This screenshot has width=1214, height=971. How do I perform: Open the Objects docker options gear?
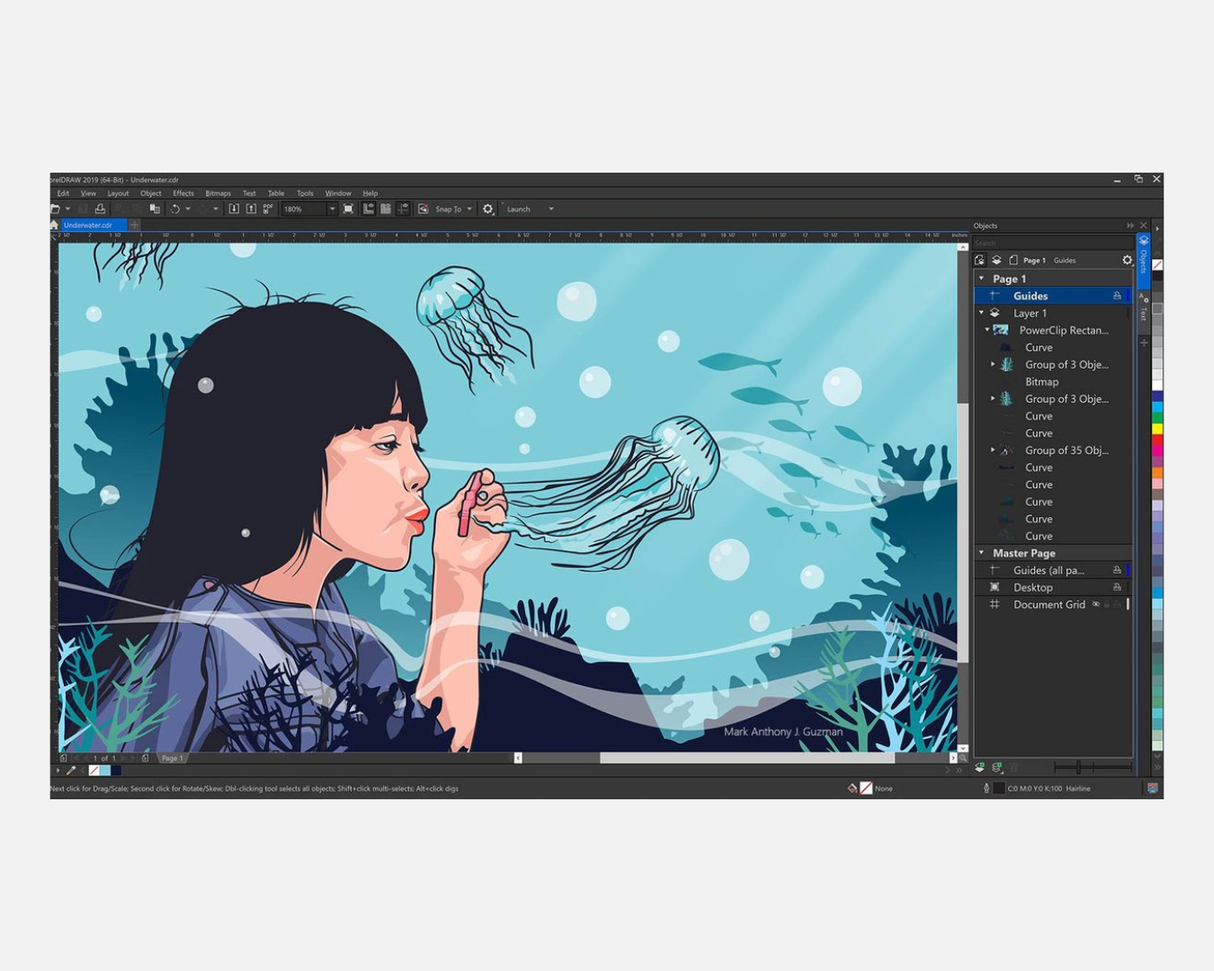1128,260
